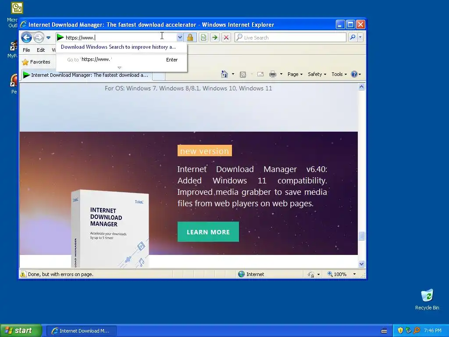Click the 'For OS: Windows 7' text line
This screenshot has width=449, height=337.
[189, 88]
